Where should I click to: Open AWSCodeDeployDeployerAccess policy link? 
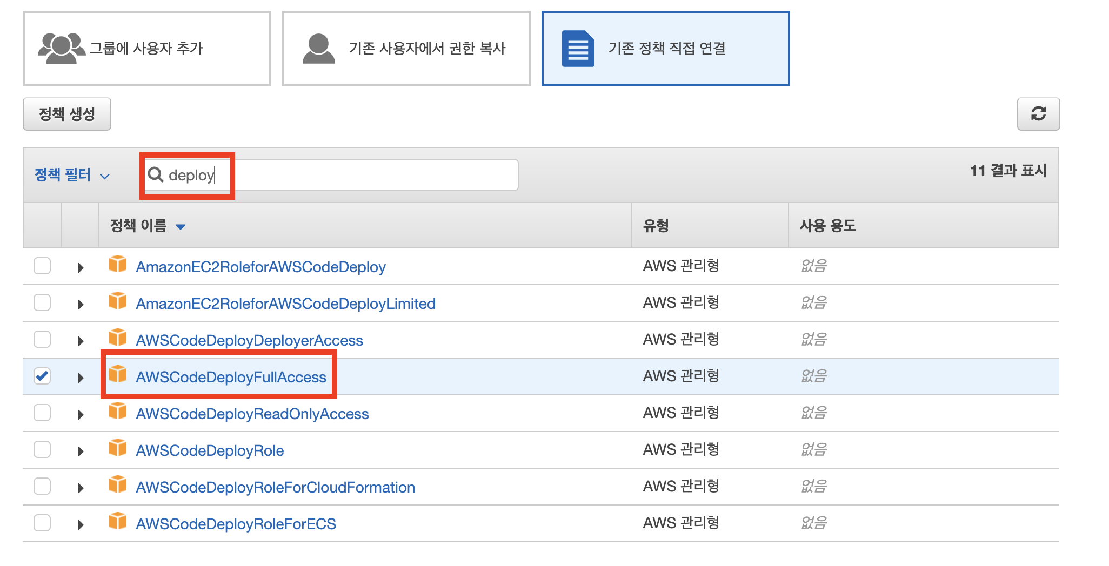pos(249,340)
